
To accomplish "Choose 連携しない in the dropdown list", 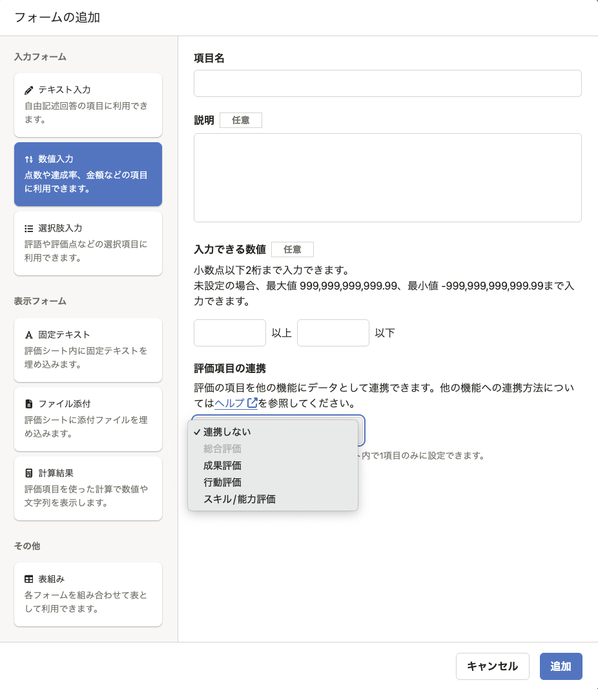I will [x=227, y=432].
